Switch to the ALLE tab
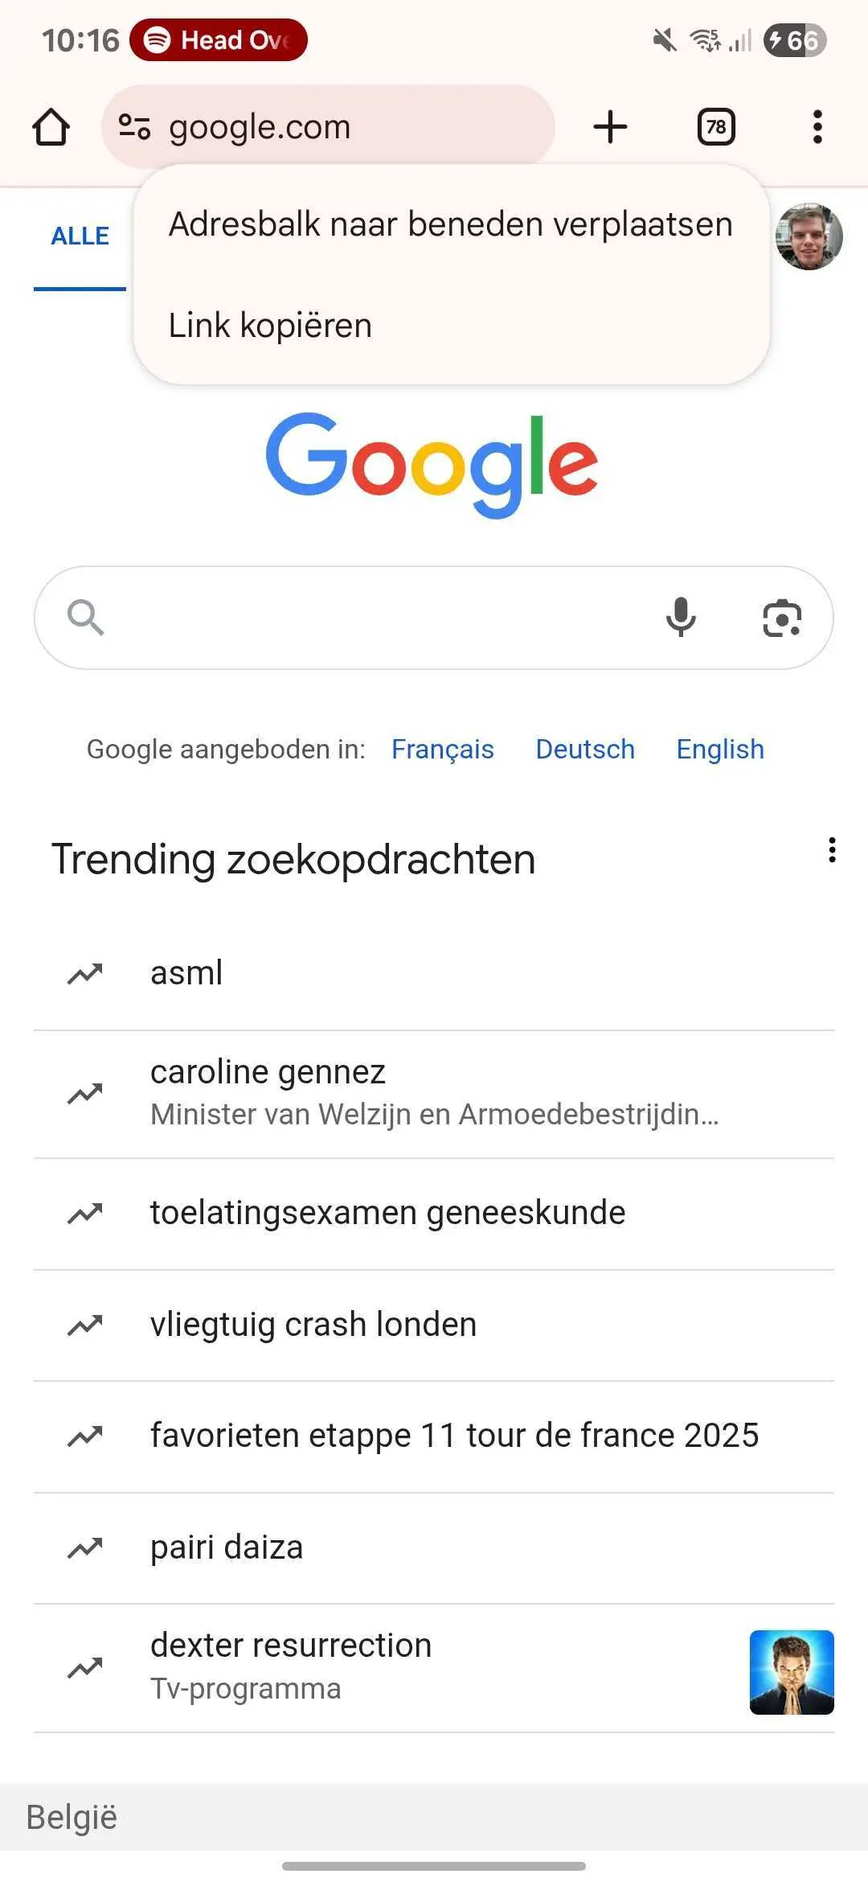 (x=80, y=235)
